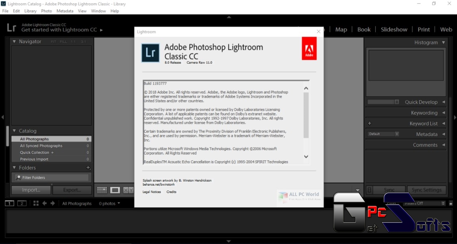The image size is (457, 244).
Task: Open the Credits link
Action: coord(172,192)
